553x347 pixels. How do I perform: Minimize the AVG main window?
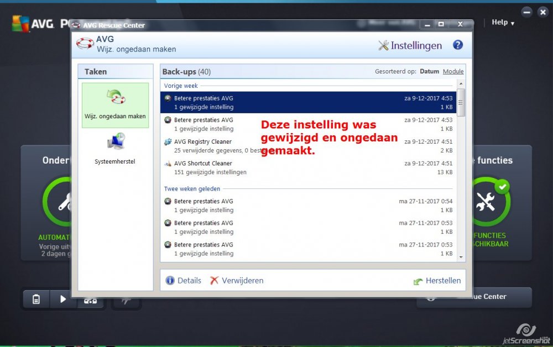[526, 12]
